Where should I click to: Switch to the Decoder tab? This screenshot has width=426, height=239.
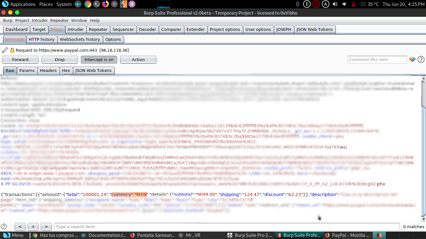pos(148,29)
